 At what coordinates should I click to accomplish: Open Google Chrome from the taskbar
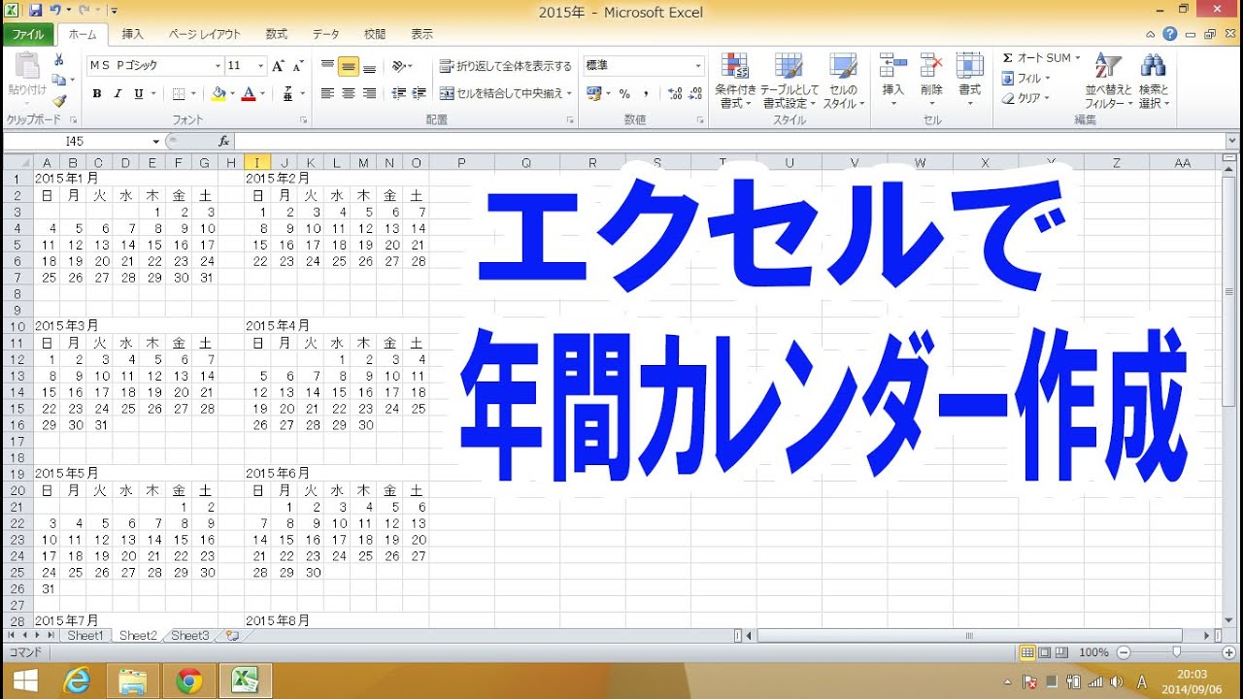coord(189,681)
